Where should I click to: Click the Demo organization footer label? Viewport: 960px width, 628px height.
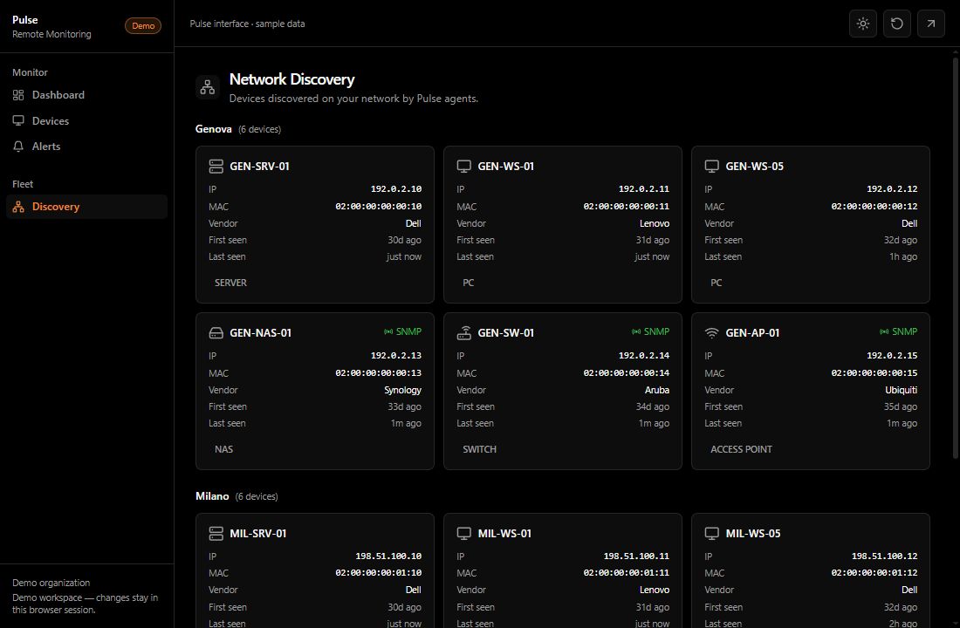[51, 583]
